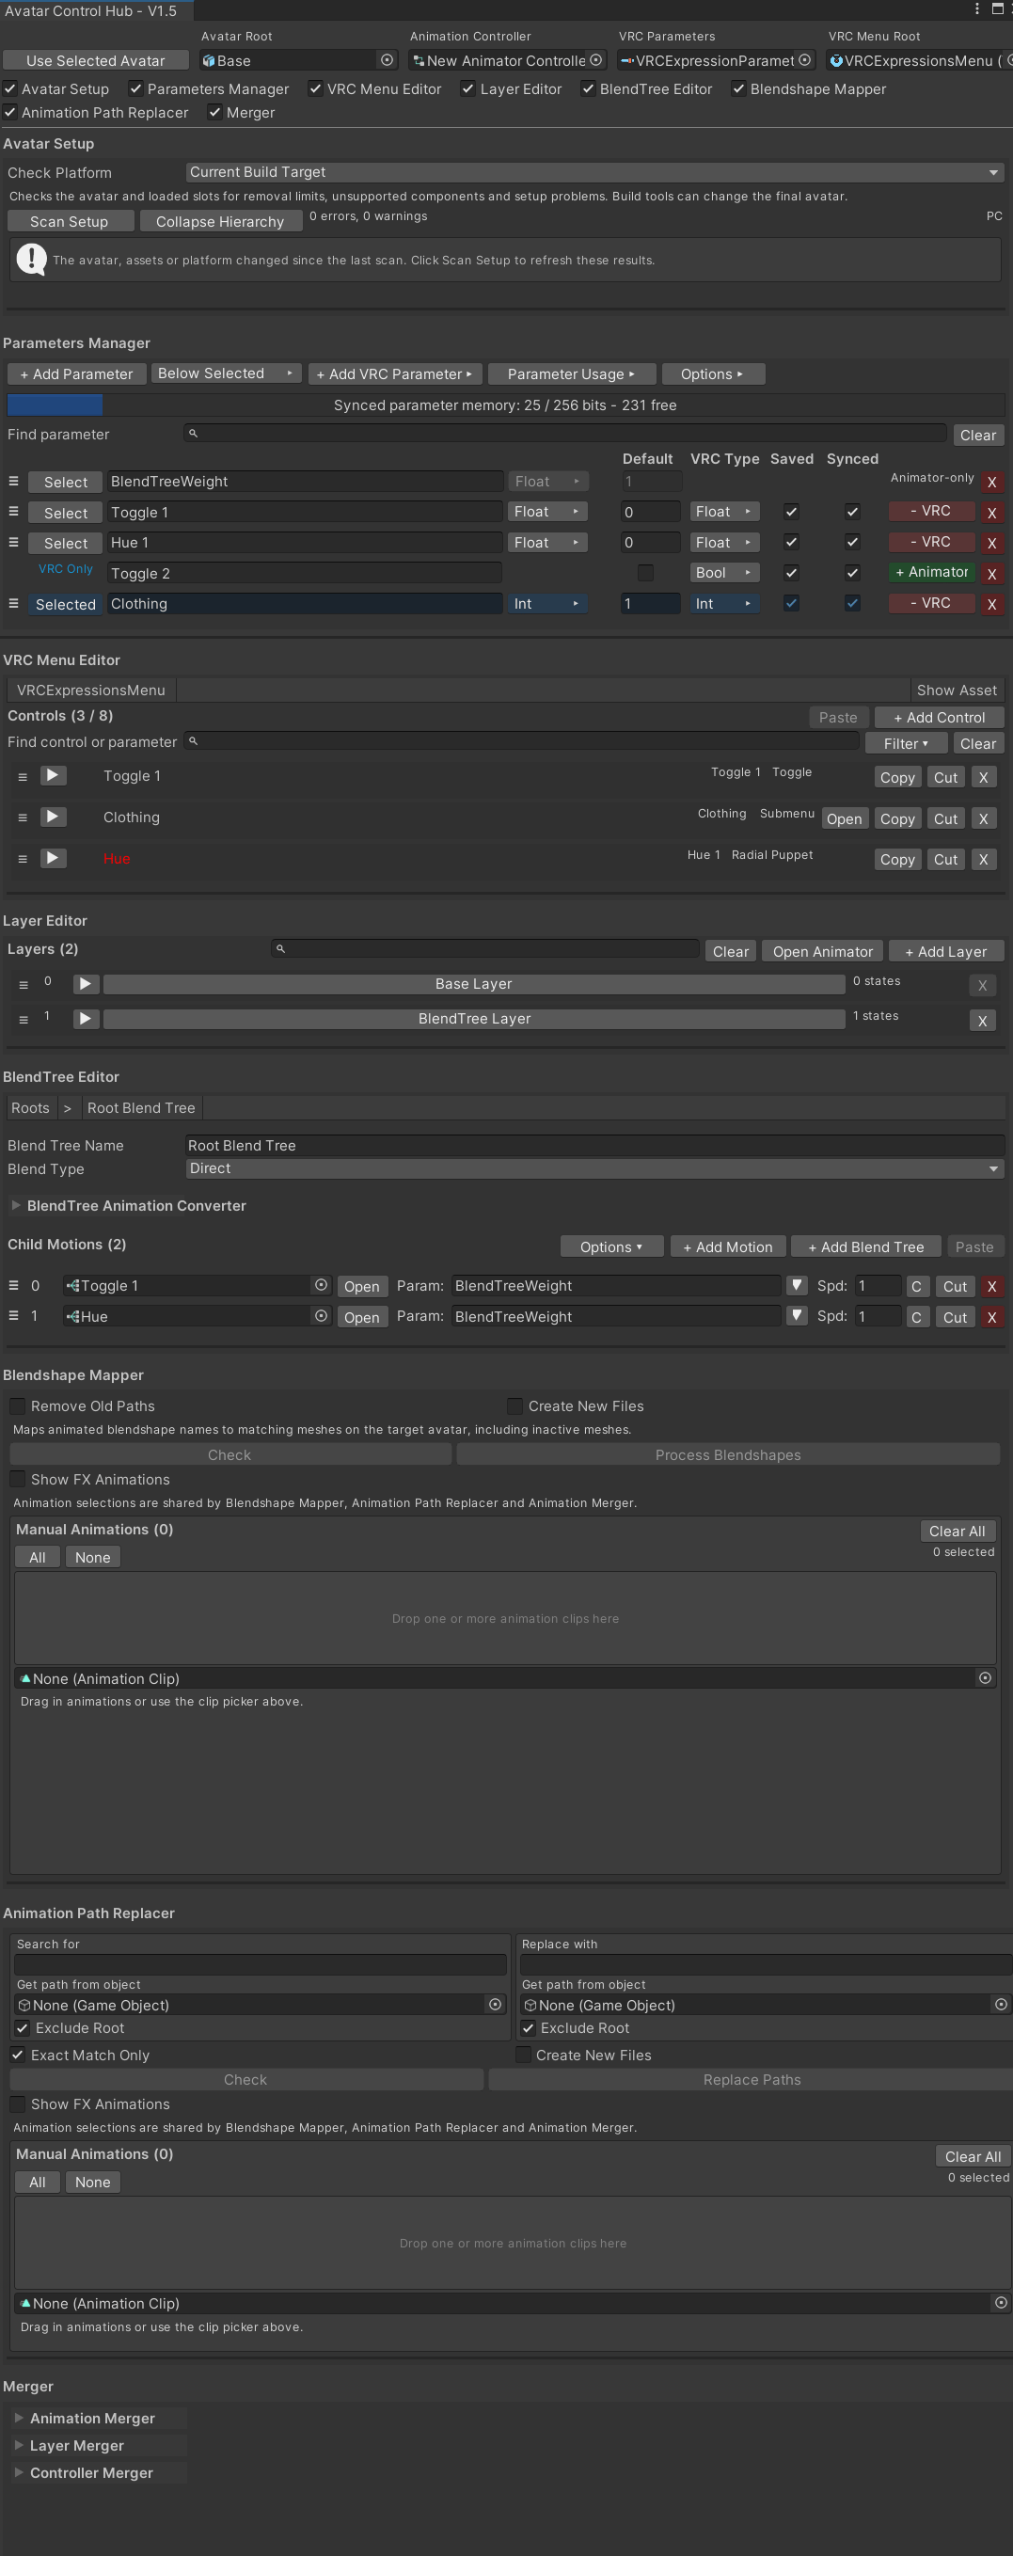Open motion picker for Hue child motion

(x=322, y=1316)
